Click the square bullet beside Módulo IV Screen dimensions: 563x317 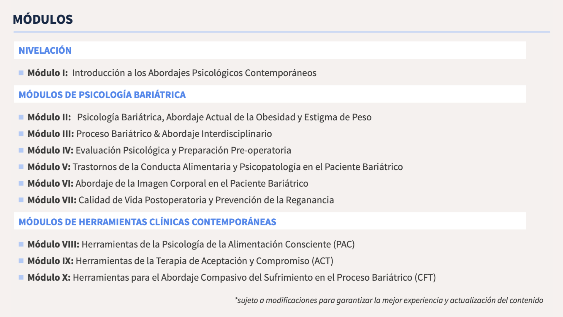[x=21, y=150]
